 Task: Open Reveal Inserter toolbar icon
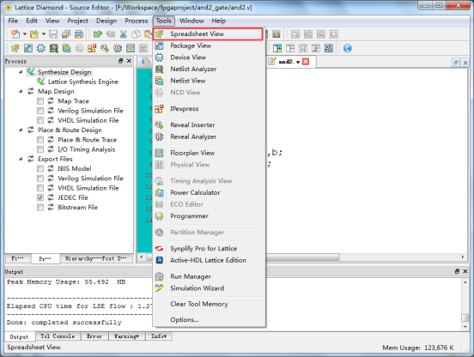click(x=105, y=48)
